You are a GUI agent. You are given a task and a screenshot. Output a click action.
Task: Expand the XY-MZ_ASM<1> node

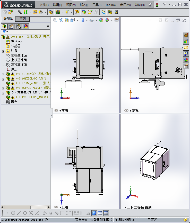coord(3,84)
